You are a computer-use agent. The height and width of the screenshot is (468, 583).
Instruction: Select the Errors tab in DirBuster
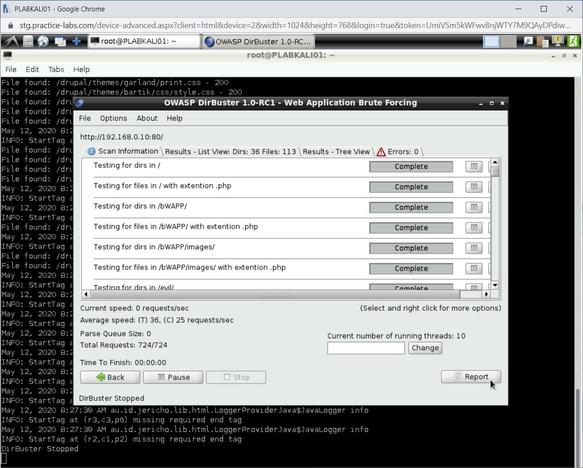click(403, 151)
